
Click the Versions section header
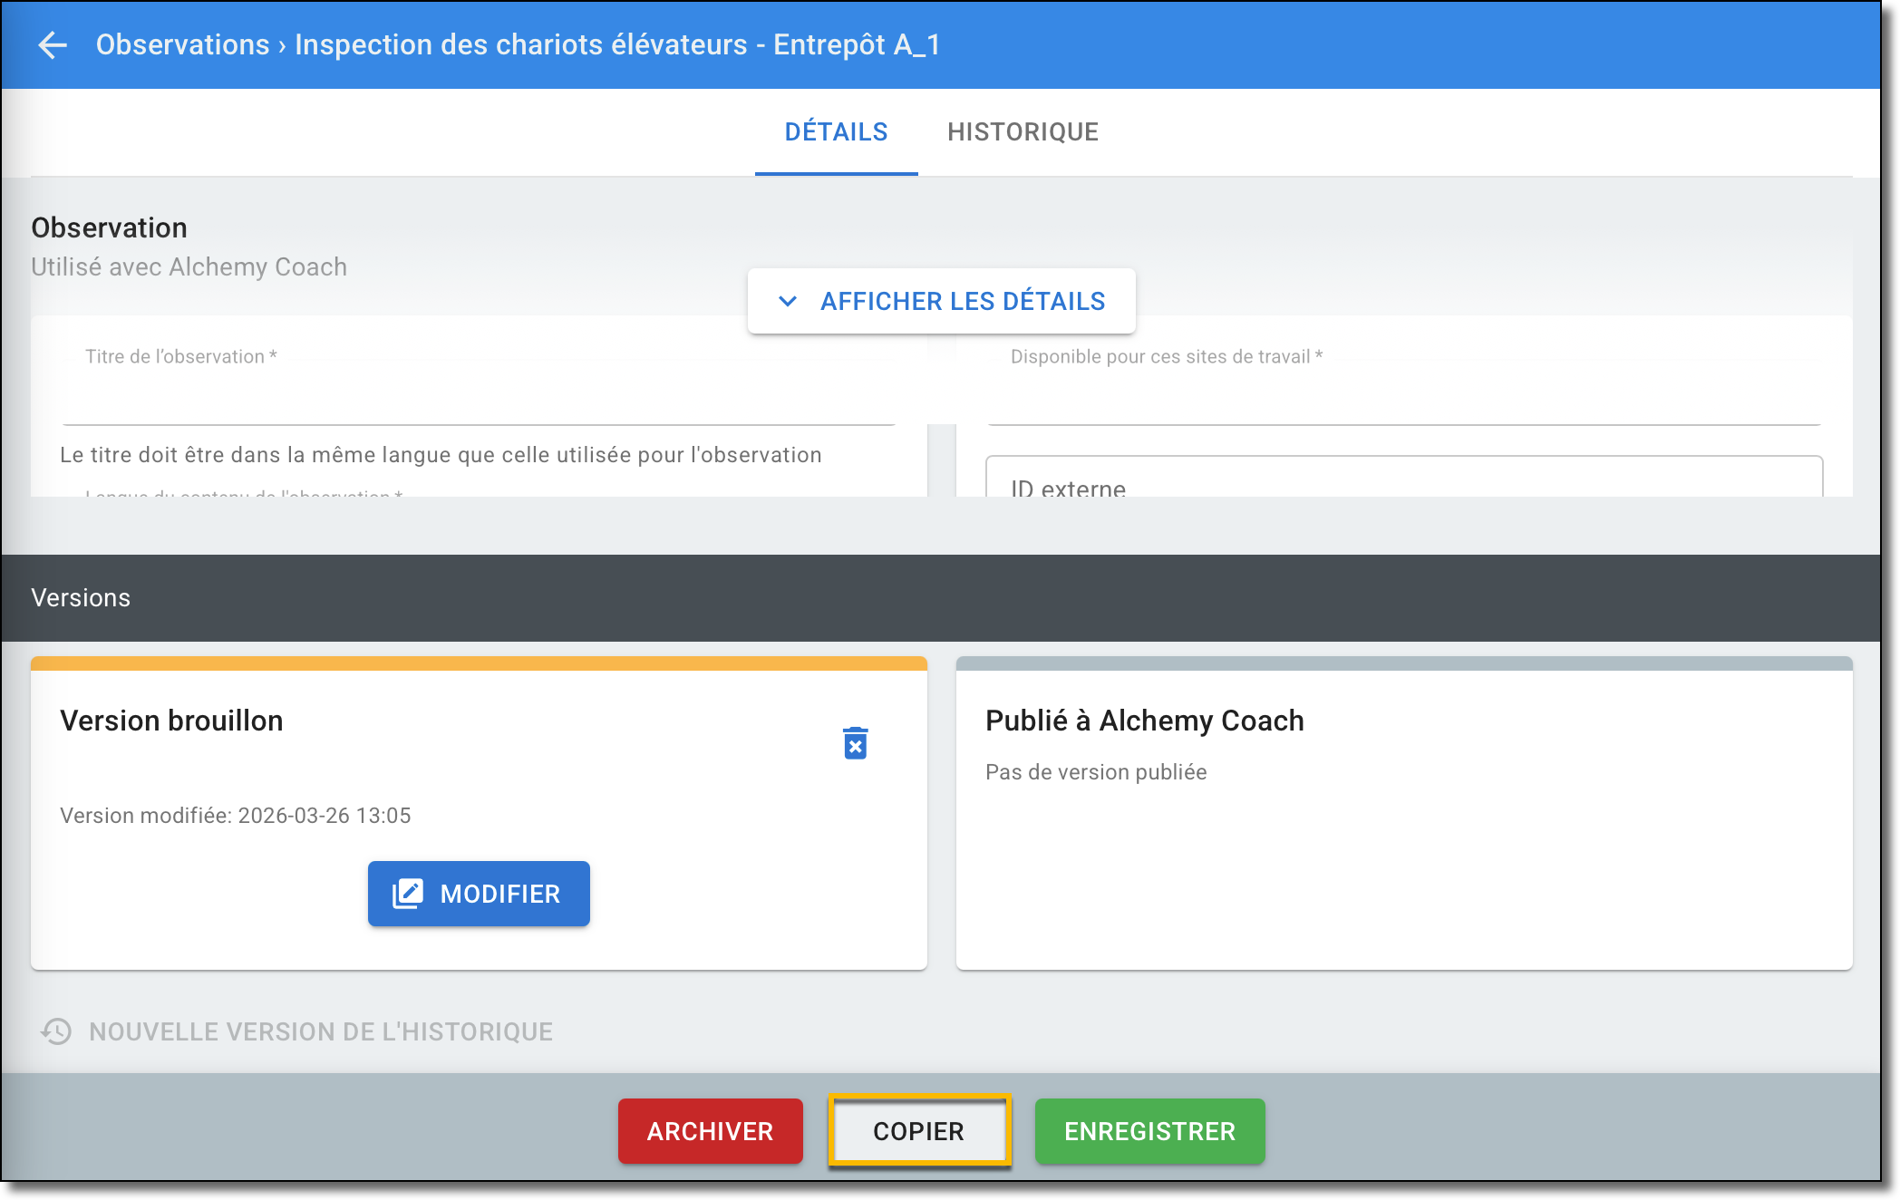tap(81, 598)
